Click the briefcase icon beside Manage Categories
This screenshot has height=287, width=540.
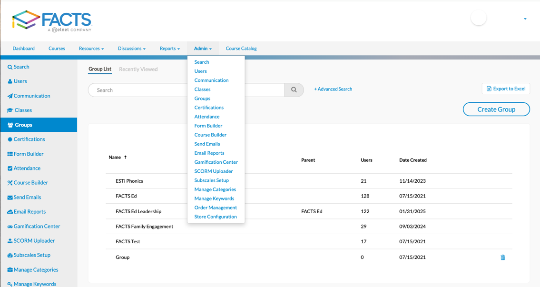click(x=10, y=270)
